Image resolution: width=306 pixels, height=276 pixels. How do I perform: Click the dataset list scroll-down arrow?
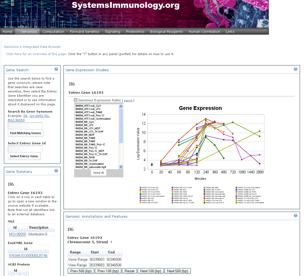pos(121,167)
